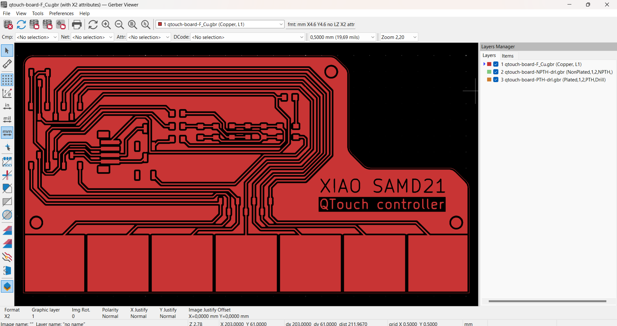Image resolution: width=617 pixels, height=326 pixels.
Task: Open the Preferences menu
Action: pos(61,14)
